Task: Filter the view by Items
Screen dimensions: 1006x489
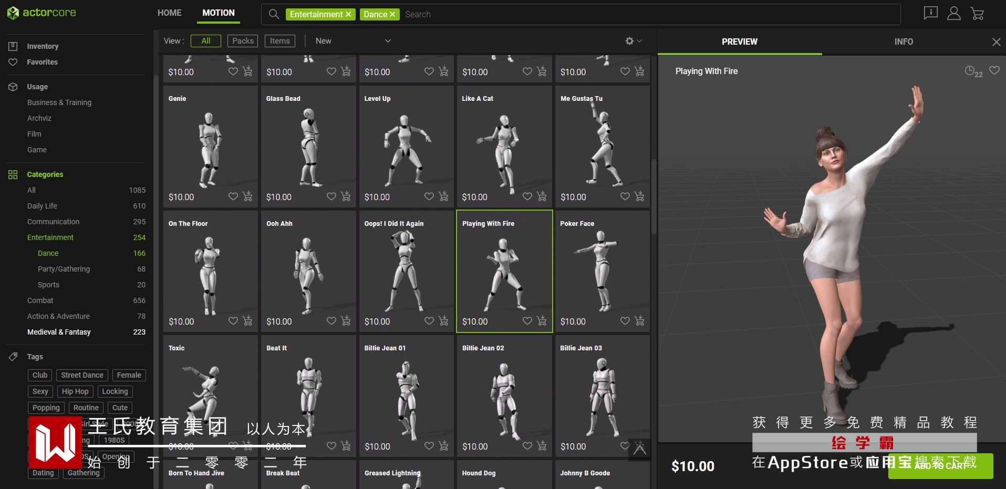Action: [x=280, y=41]
